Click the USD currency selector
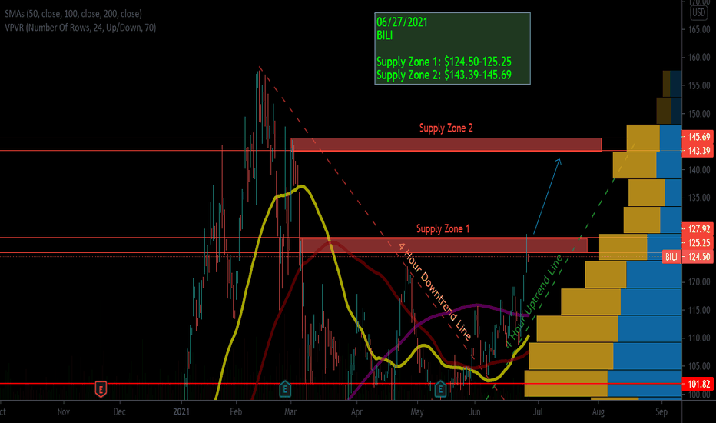This screenshot has width=716, height=423. (698, 12)
